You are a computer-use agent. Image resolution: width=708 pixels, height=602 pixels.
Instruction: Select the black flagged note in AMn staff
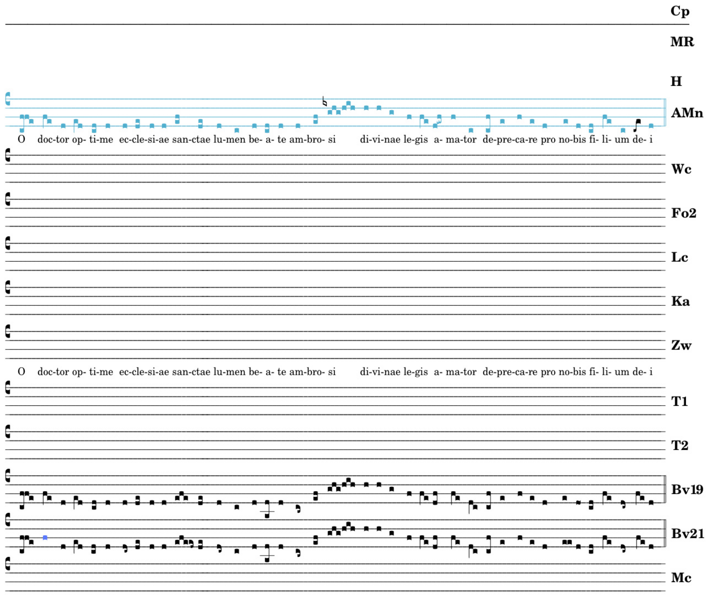click(x=637, y=125)
